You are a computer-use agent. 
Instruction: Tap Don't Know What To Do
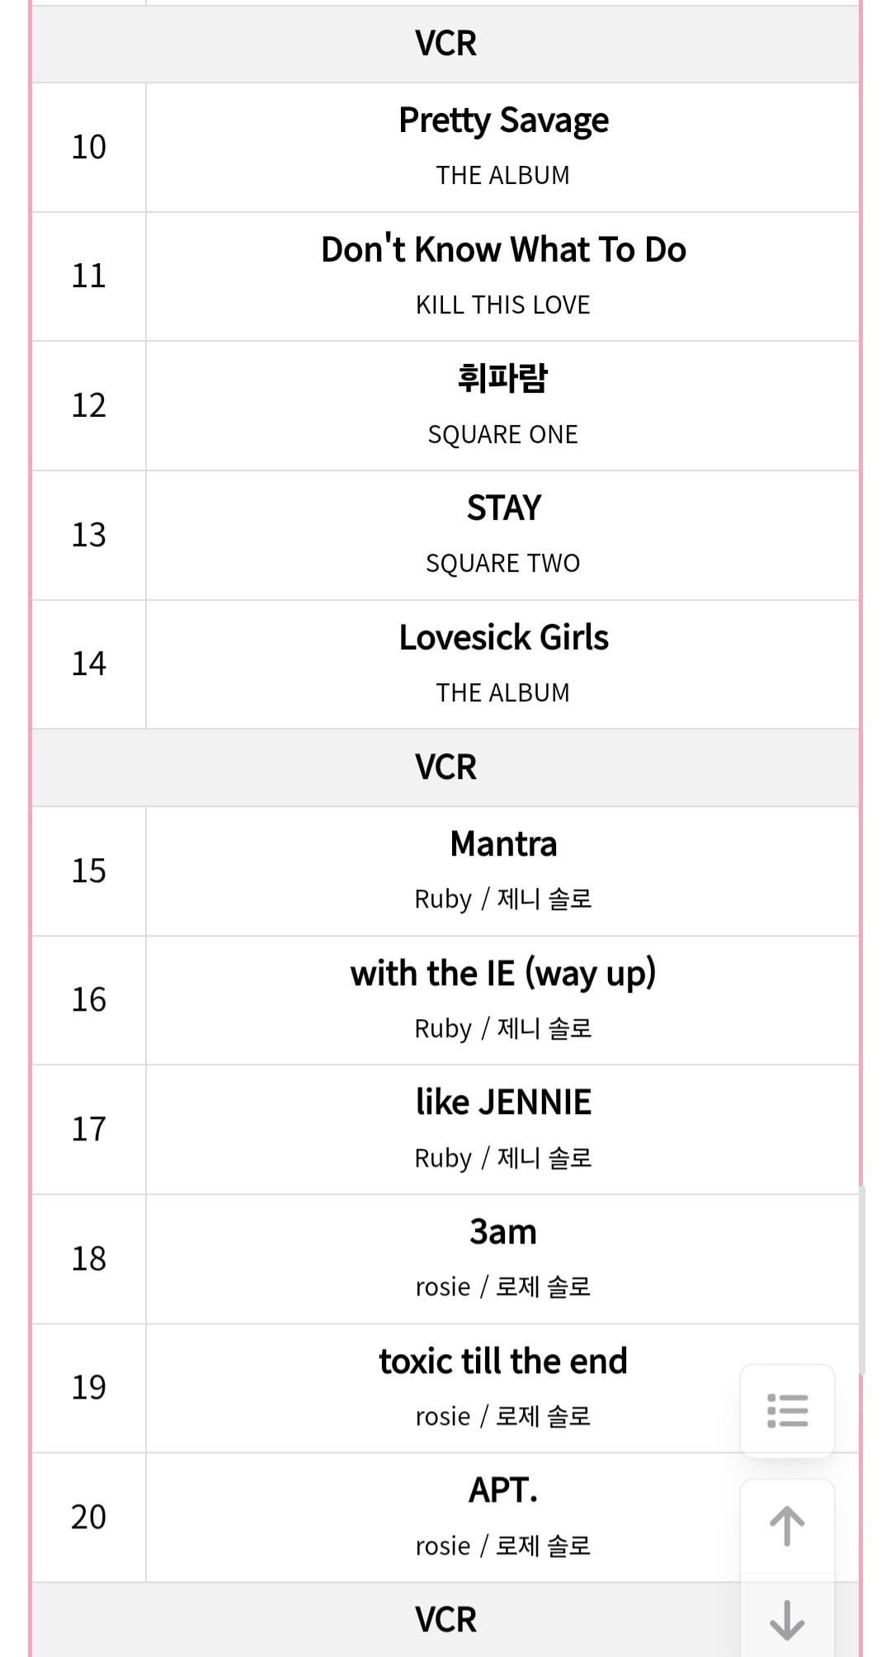point(503,249)
